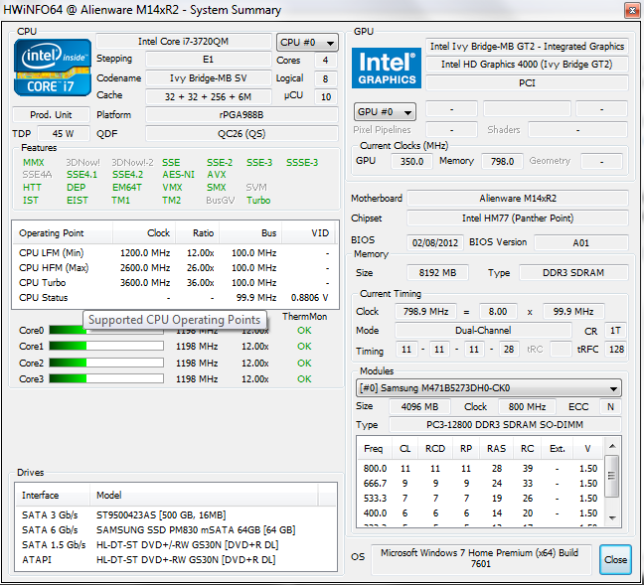Click the Operating Point column header

pyautogui.click(x=62, y=233)
